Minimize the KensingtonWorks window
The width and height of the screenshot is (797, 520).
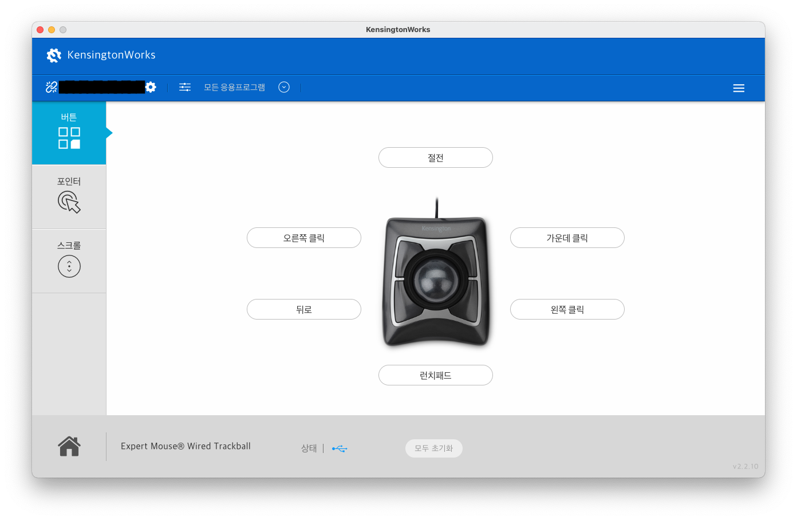tap(52, 30)
